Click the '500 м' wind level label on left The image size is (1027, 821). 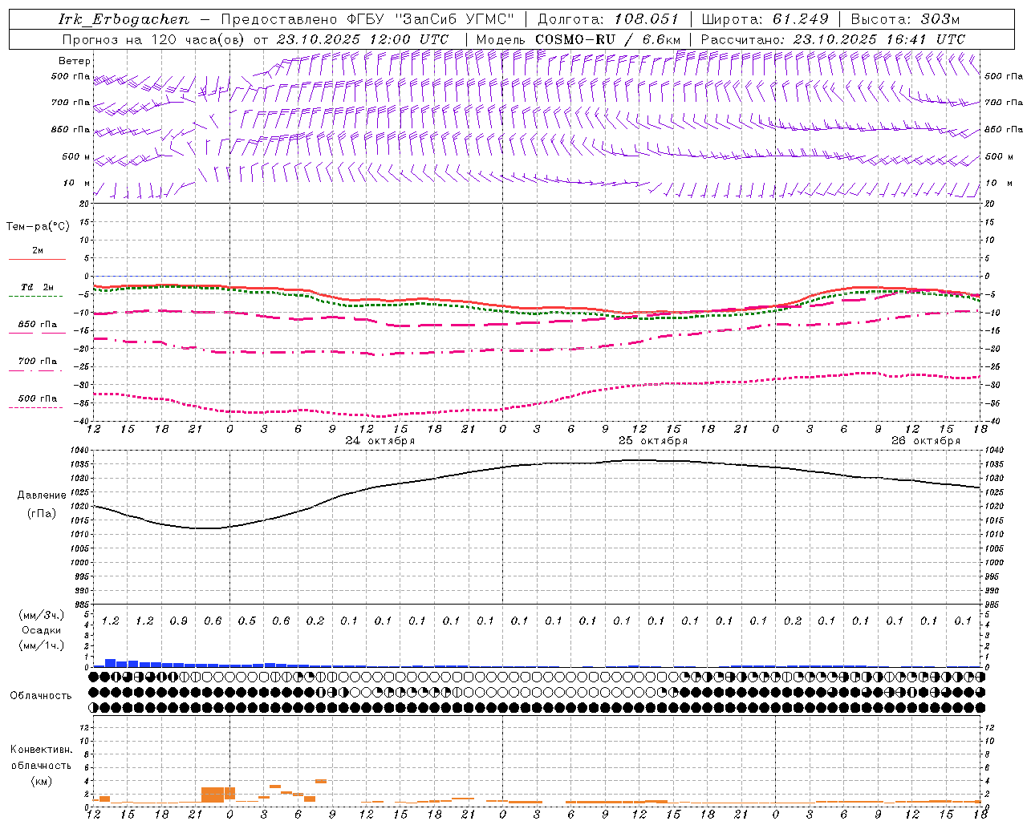76,156
